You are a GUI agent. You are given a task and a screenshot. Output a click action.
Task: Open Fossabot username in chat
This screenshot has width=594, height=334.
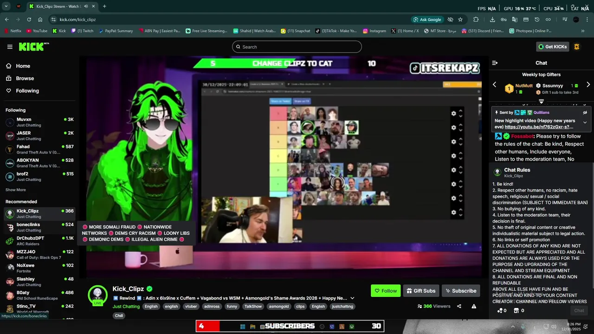pos(522,136)
